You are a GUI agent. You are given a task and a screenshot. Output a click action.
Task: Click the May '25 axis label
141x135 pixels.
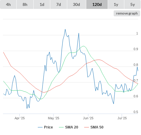54,118
